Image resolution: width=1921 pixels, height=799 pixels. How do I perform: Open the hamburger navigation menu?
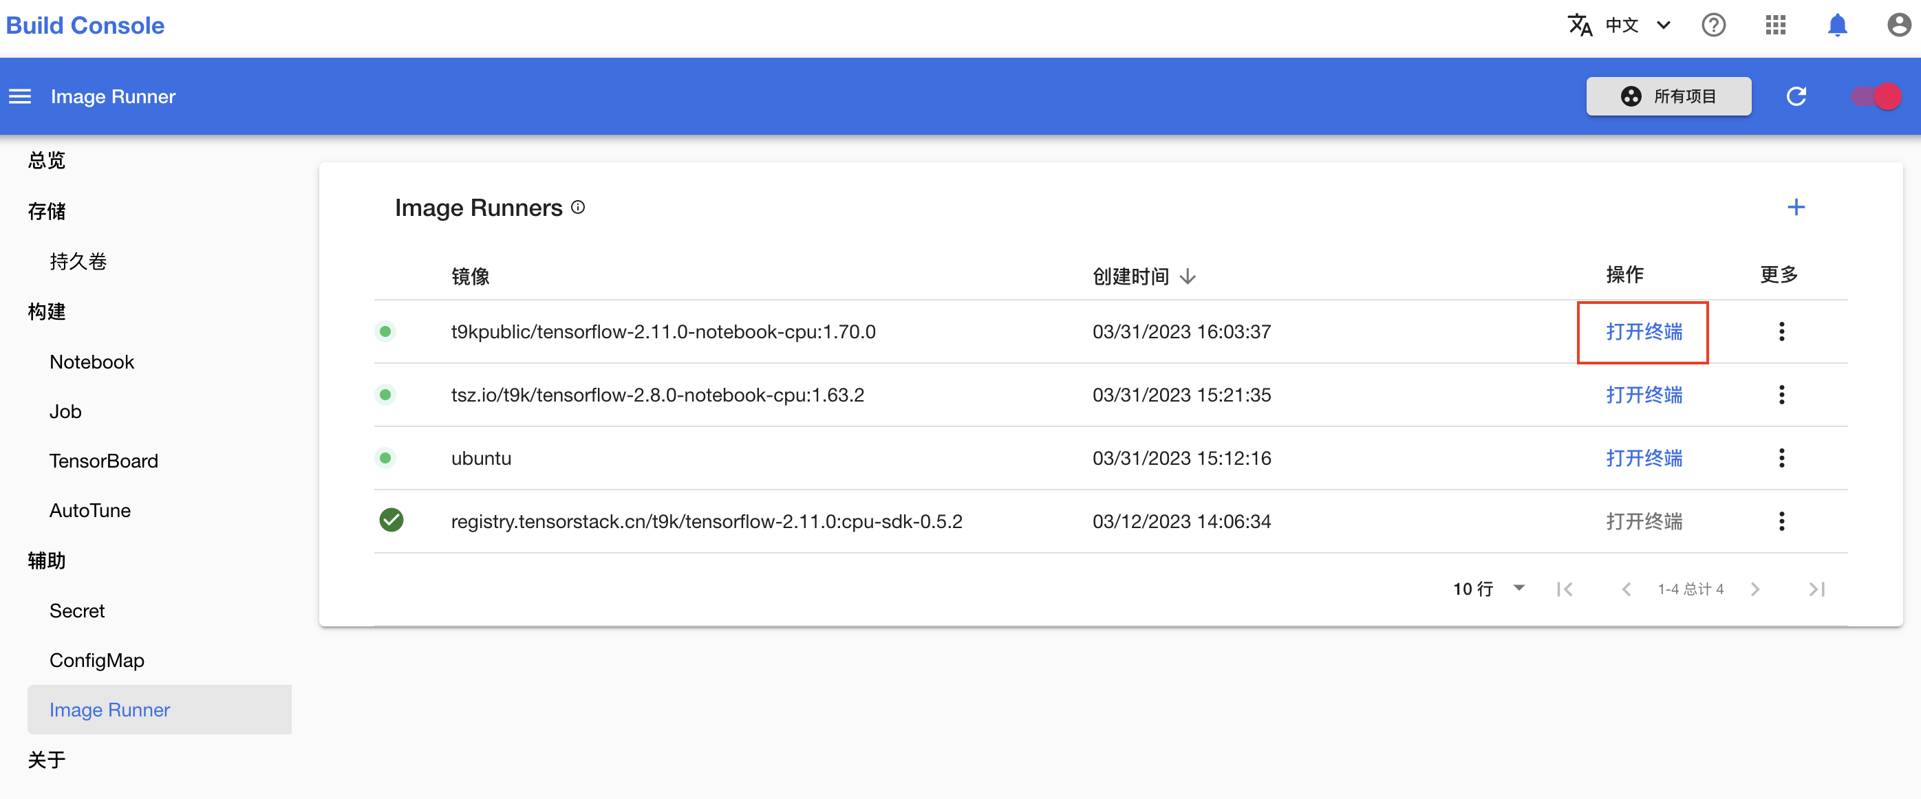click(x=20, y=96)
